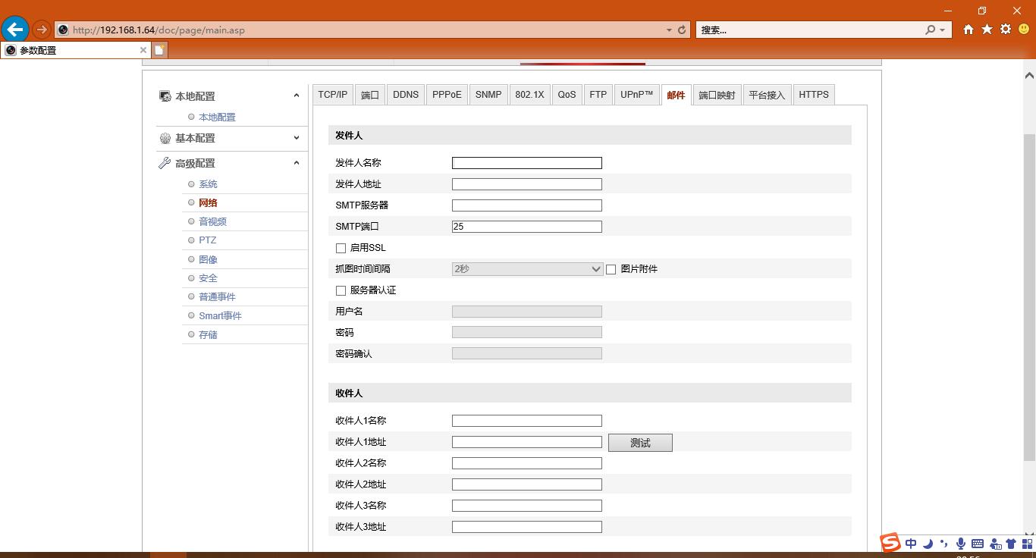Open the IME toolbox grid icon
1036x558 pixels.
[x=1028, y=544]
